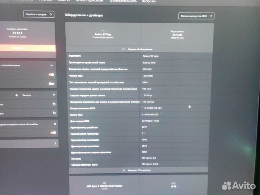
Task: Click the upper circular reset arrow icon
Action: click(x=54, y=104)
